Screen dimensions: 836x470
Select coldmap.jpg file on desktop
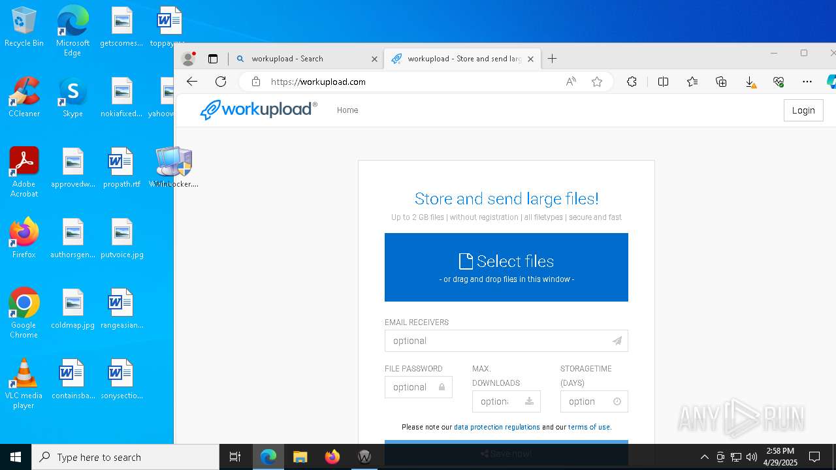coord(72,309)
